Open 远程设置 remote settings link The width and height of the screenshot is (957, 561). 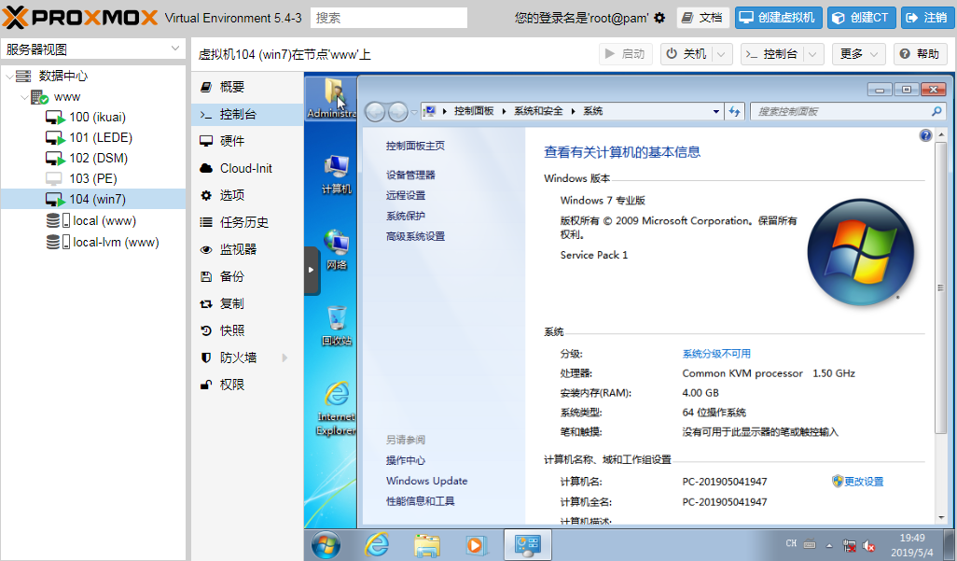pos(406,195)
